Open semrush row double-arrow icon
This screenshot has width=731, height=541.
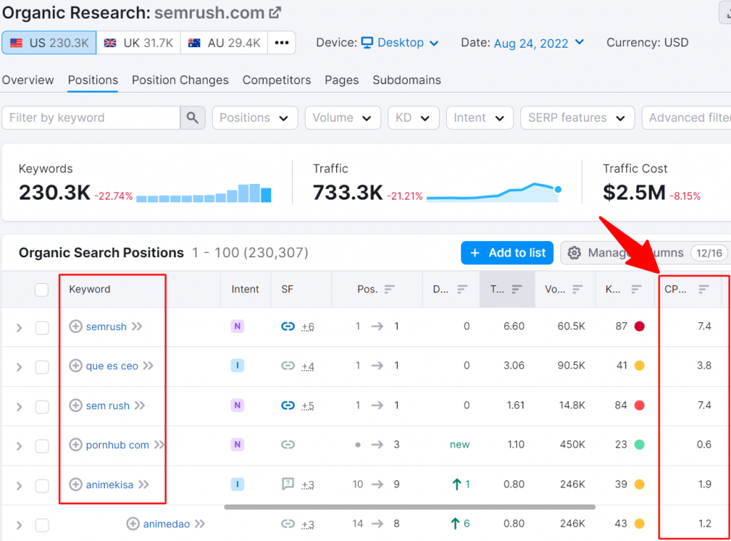pos(136,326)
